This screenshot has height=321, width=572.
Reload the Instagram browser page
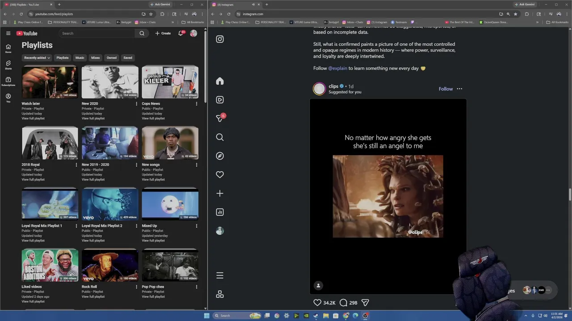point(229,14)
